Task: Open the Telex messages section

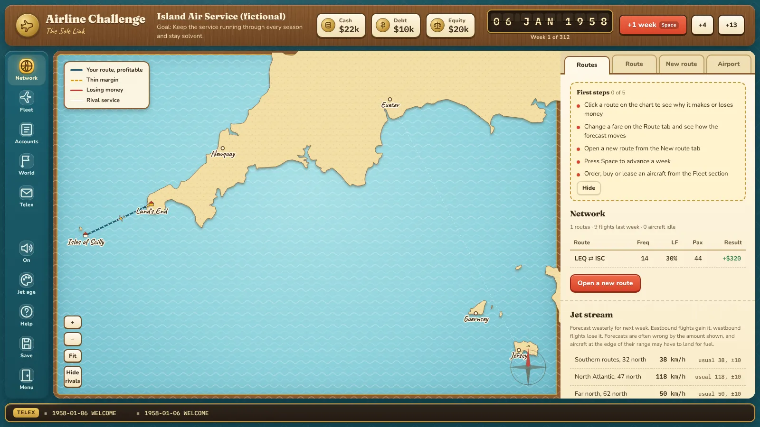Action: (x=27, y=196)
